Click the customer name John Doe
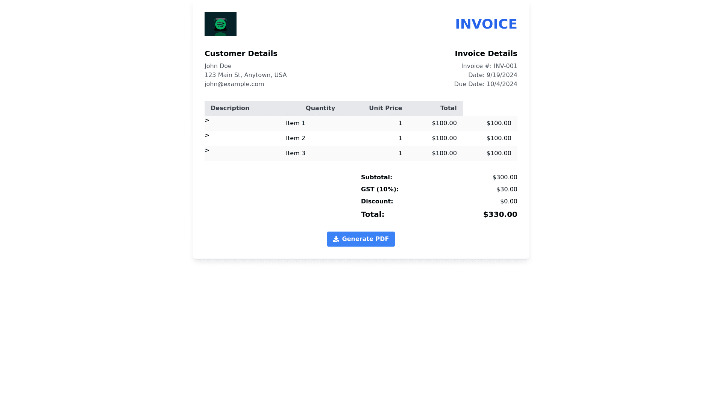Viewport: 722px width, 406px height. [x=218, y=66]
